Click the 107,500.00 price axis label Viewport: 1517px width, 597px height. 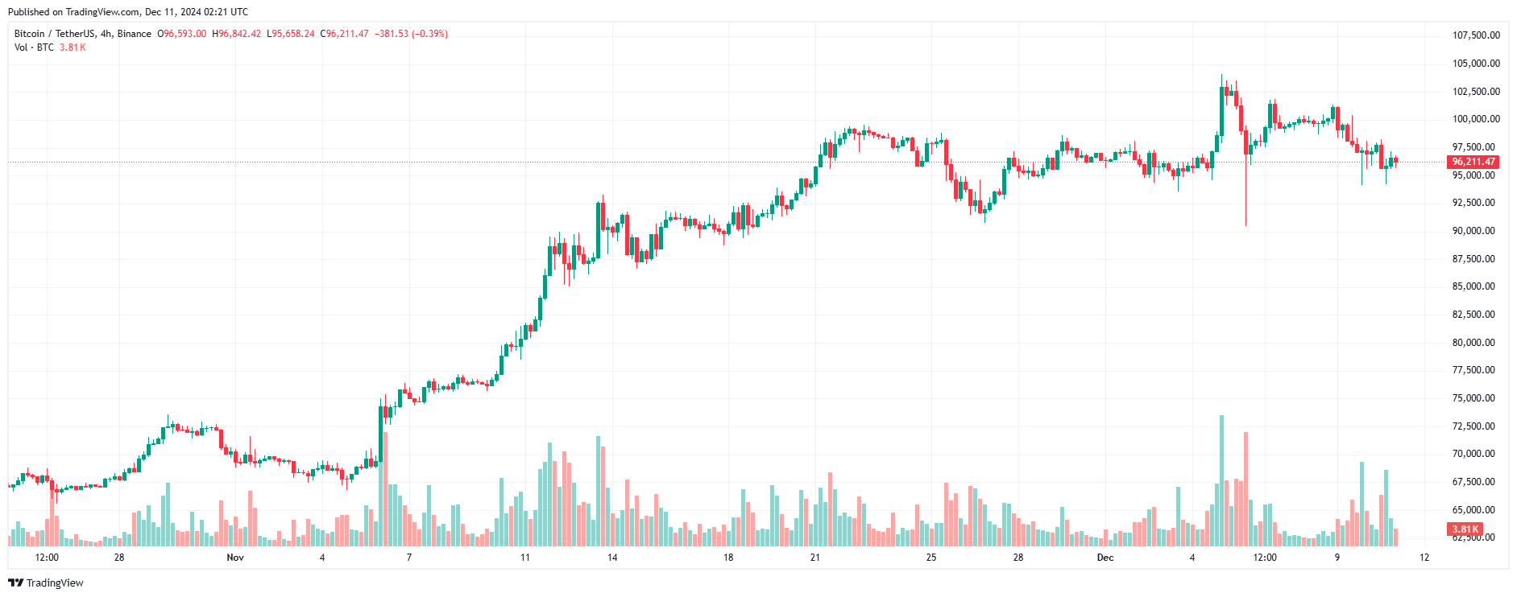1476,35
